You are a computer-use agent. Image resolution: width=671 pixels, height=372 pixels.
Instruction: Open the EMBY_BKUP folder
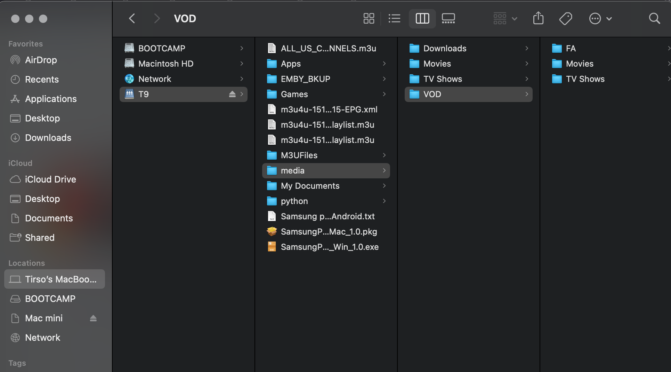point(326,79)
